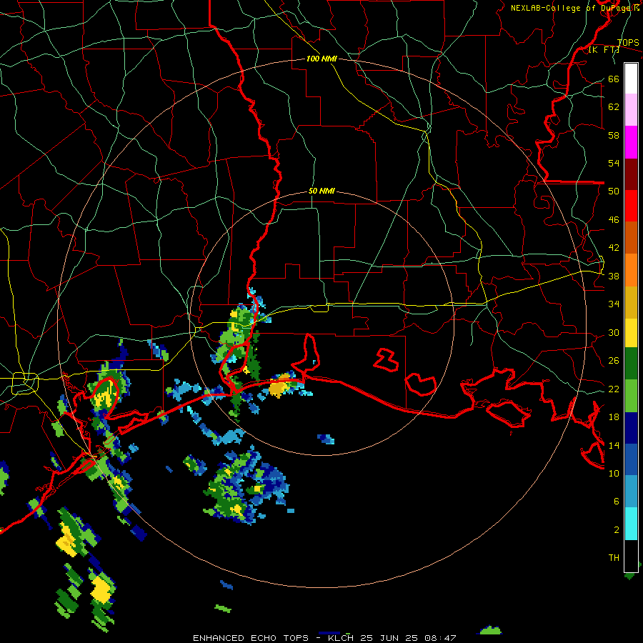The height and width of the screenshot is (643, 643).
Task: Click the 'ENHANCED ECHO TOPS' product caption
Action: (250, 638)
